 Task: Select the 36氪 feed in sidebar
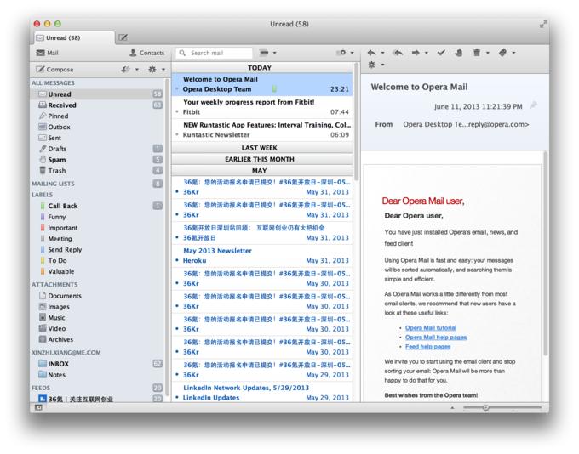click(76, 399)
